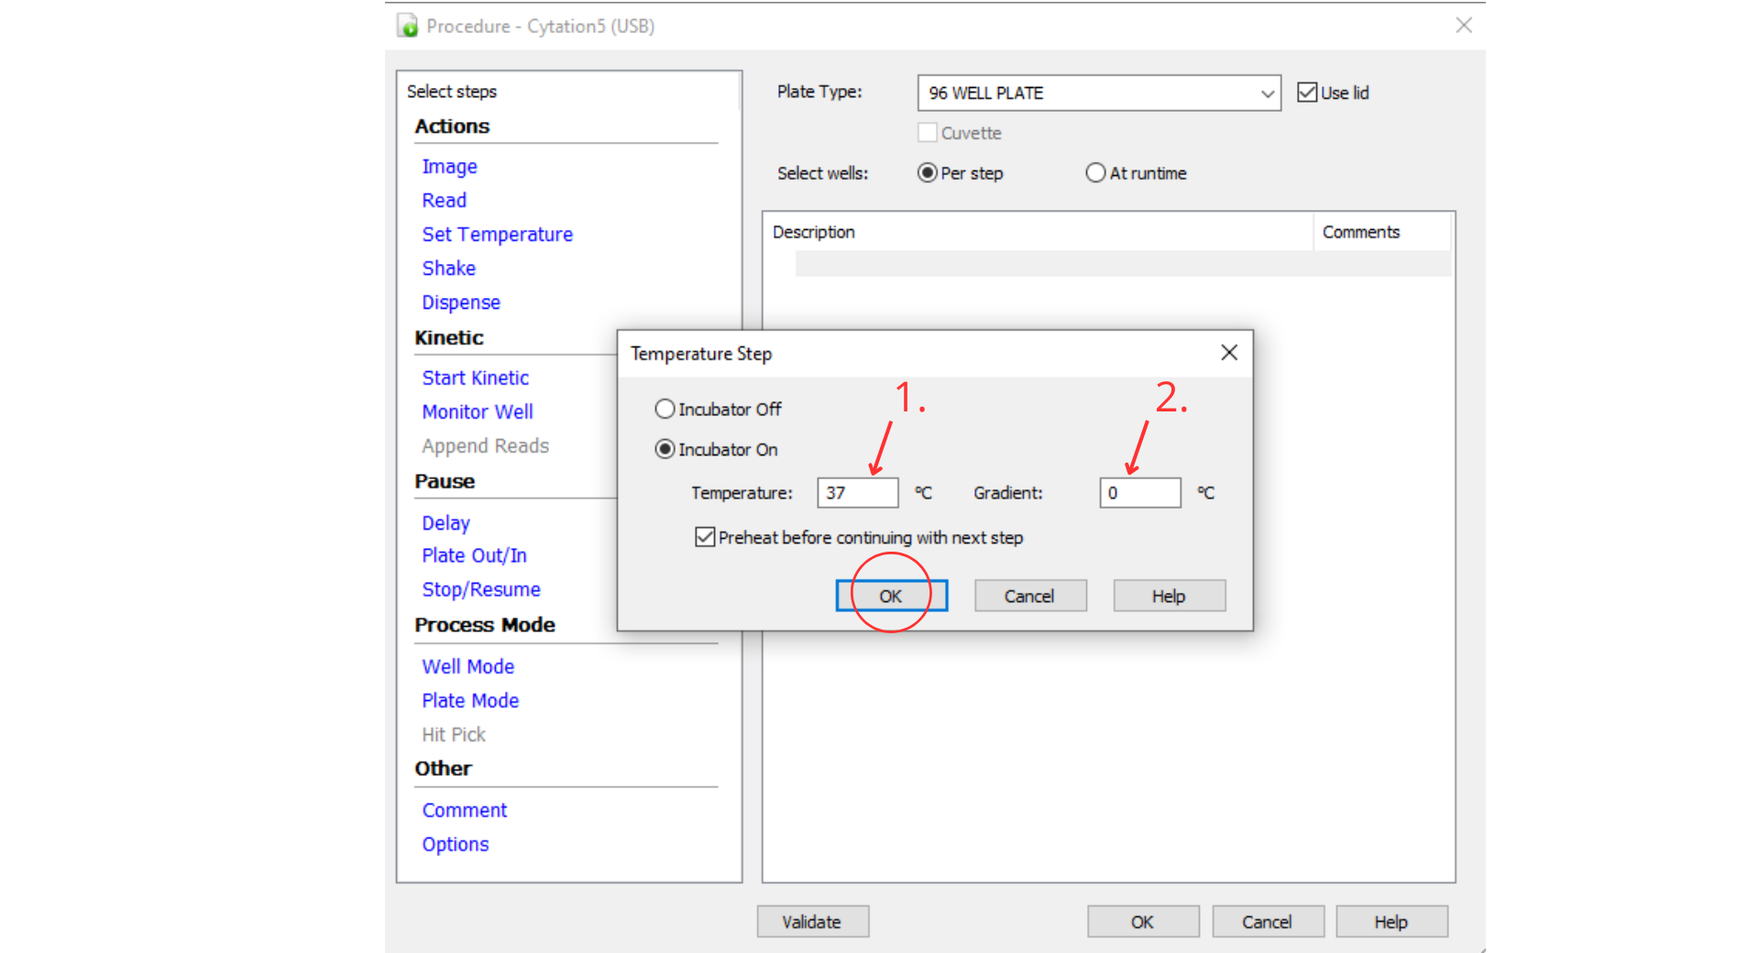1759x953 pixels.
Task: Open procedure Options
Action: [x=455, y=845]
